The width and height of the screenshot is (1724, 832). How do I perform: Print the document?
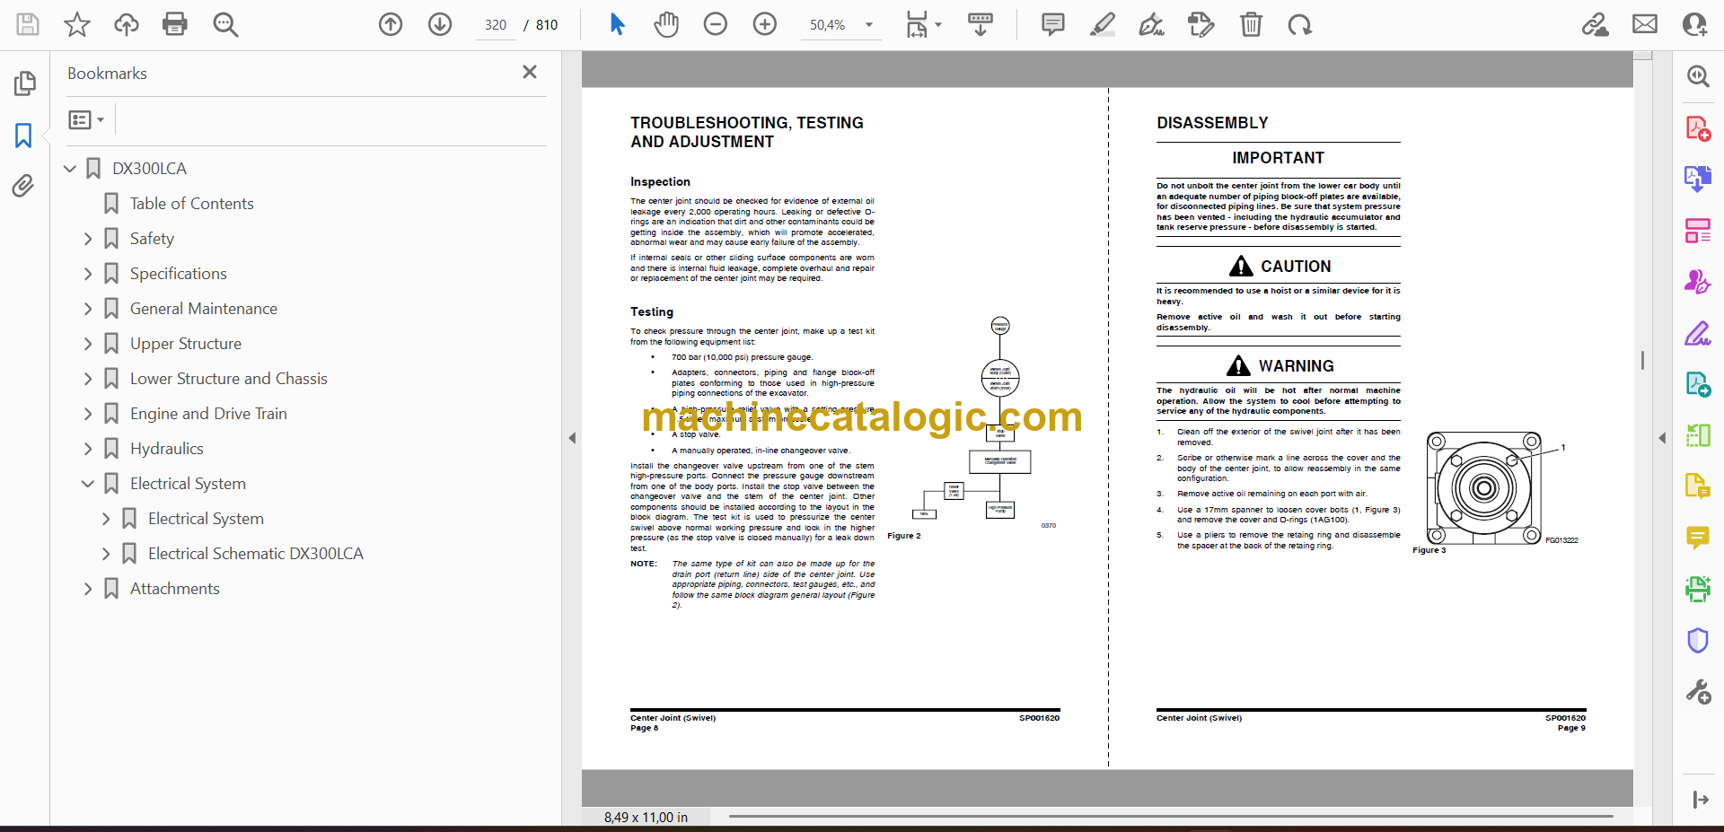point(175,24)
